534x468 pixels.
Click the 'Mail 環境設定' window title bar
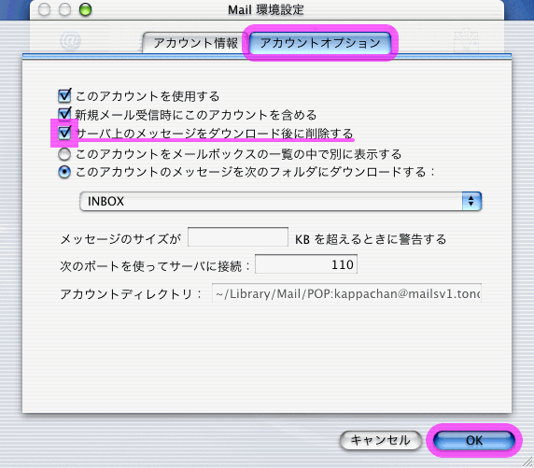(266, 10)
